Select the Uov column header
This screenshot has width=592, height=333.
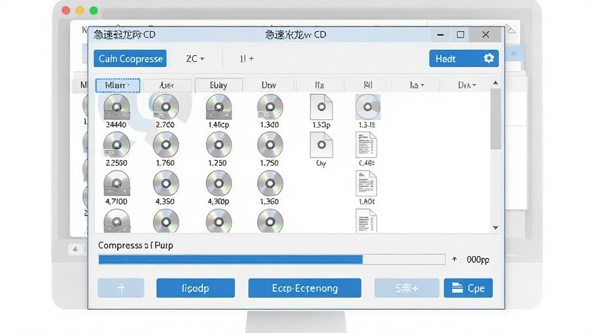pos(269,86)
